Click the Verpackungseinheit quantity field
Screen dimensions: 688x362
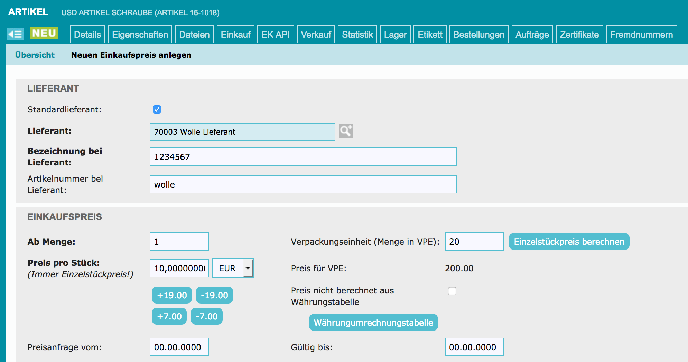click(474, 242)
